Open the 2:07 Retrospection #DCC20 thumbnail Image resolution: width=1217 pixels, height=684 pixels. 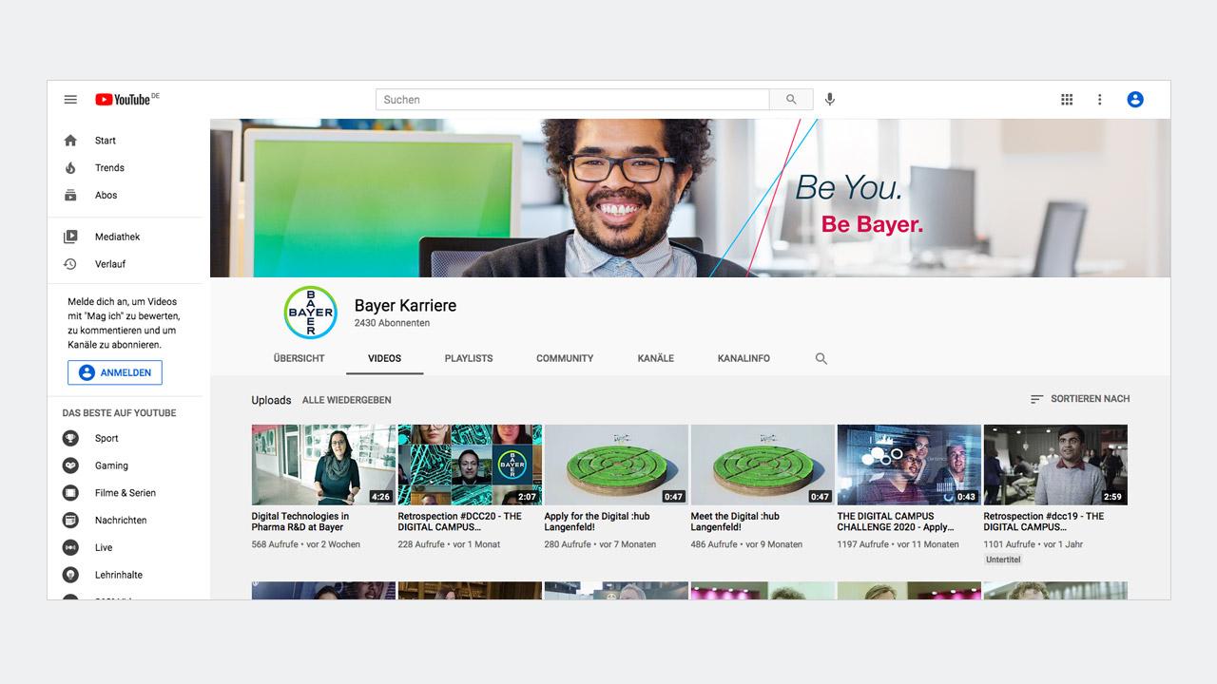[x=470, y=465]
